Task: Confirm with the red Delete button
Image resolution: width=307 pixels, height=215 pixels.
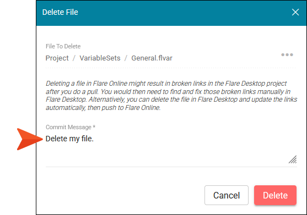Action: click(x=275, y=195)
